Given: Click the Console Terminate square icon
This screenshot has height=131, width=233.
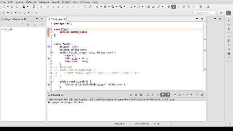Looking at the screenshot, I should point(131,95).
